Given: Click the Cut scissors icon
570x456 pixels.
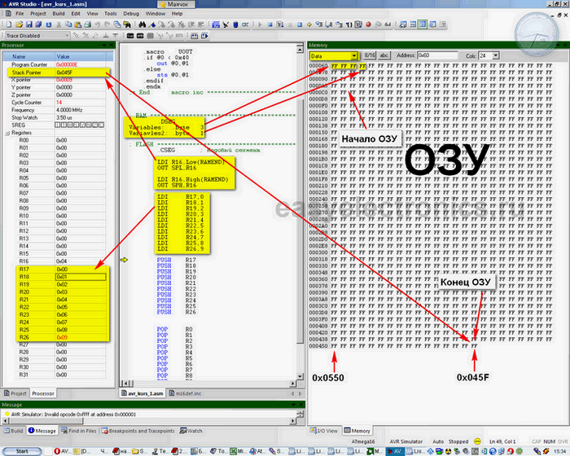Looking at the screenshot, I should pyautogui.click(x=59, y=24).
